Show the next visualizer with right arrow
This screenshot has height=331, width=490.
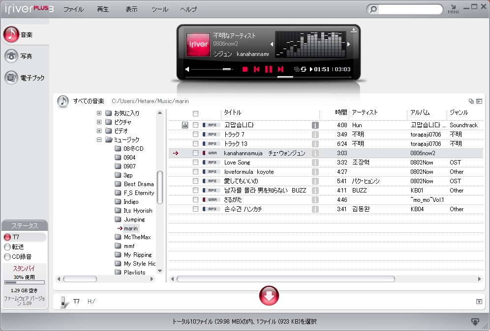click(x=348, y=44)
